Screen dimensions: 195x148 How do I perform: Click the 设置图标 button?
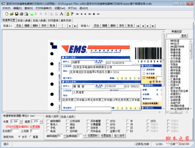pos(93,136)
